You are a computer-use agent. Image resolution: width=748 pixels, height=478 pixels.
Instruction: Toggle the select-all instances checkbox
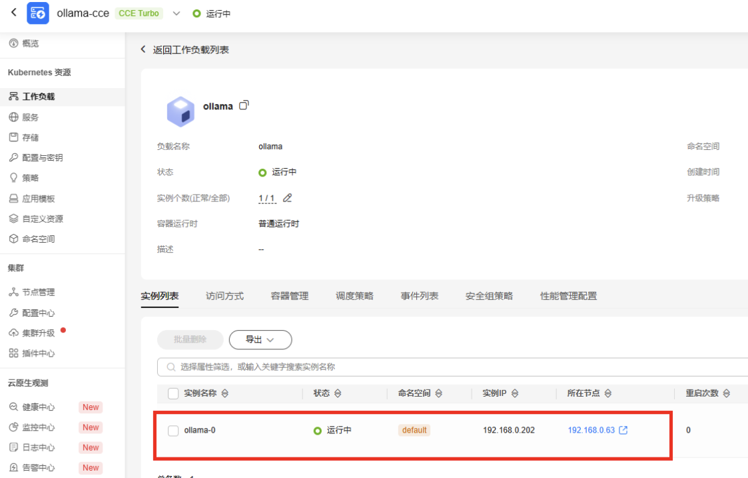point(173,393)
